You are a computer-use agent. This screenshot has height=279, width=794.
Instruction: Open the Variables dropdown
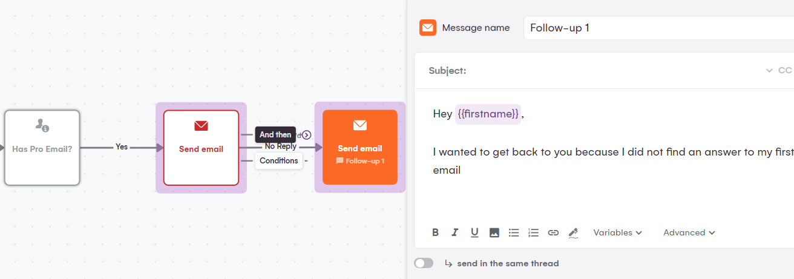click(x=618, y=232)
